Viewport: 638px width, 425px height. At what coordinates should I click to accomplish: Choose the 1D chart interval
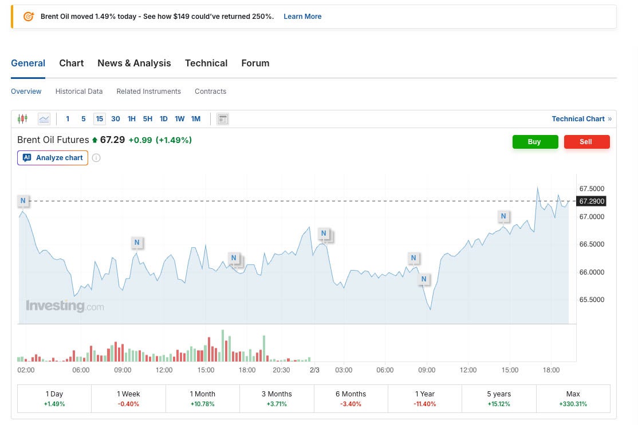point(164,119)
